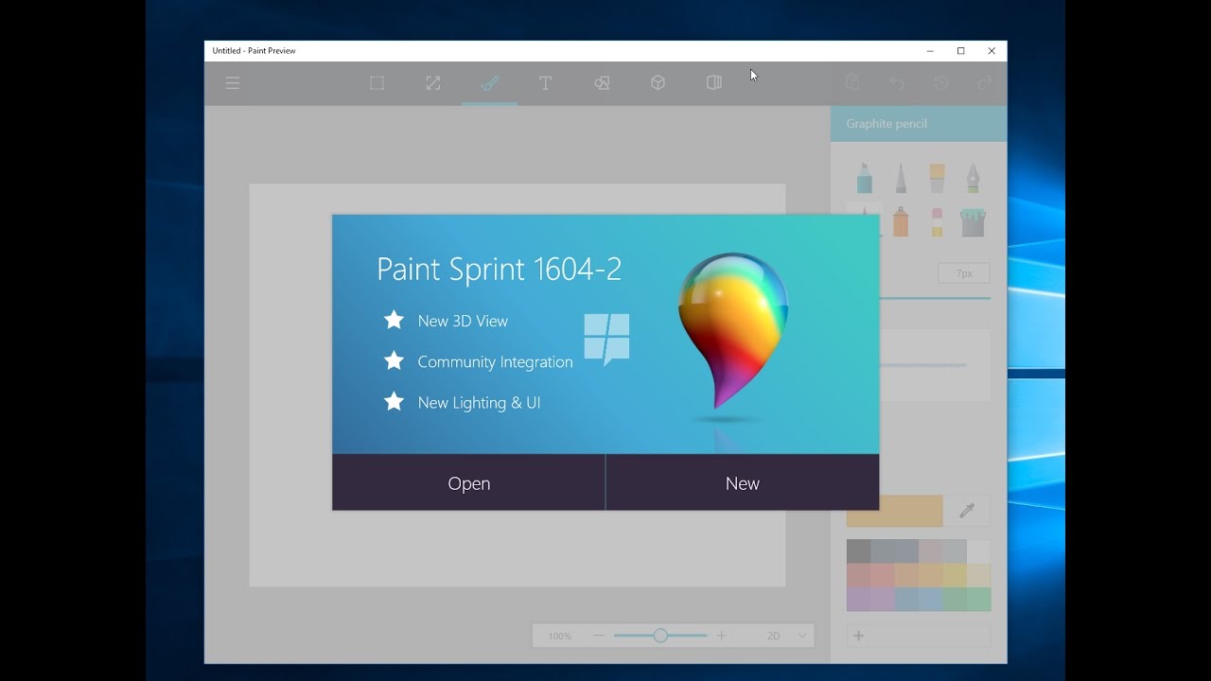
Task: Adjust the zoom slider handle
Action: [x=660, y=636]
